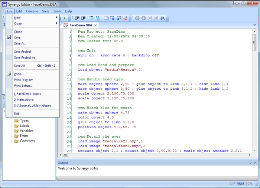Choose Print Setup... entry

point(32,86)
